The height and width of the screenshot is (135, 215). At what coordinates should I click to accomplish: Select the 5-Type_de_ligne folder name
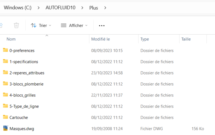click(x=24, y=106)
